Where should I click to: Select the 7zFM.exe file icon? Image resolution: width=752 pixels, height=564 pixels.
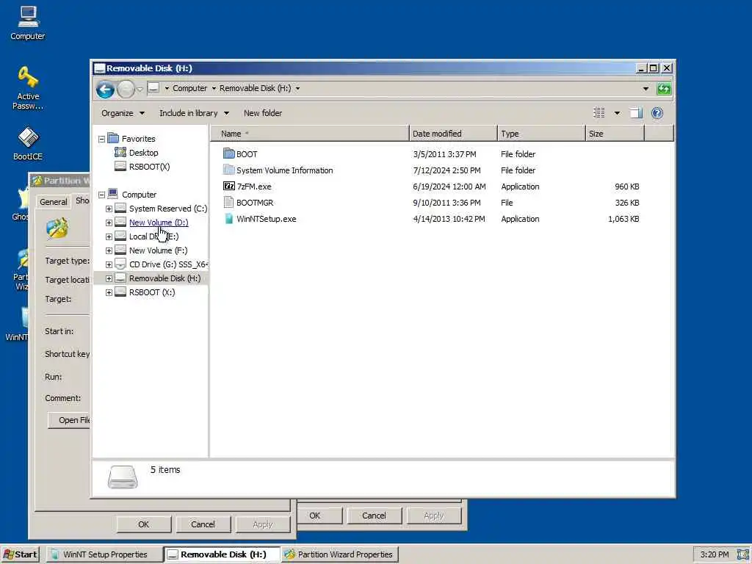229,186
